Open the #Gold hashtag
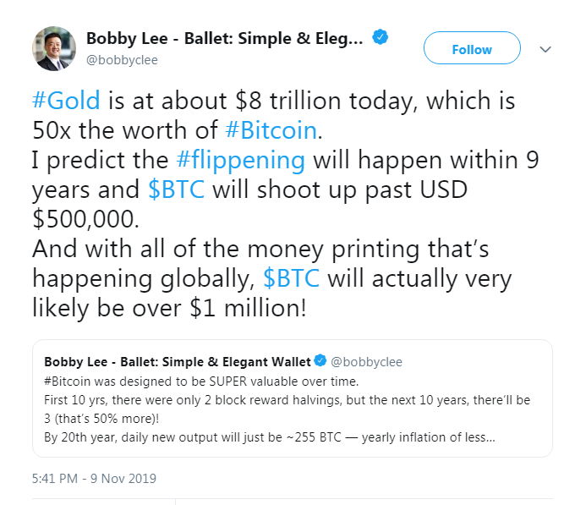This screenshot has width=586, height=505. pyautogui.click(x=66, y=100)
